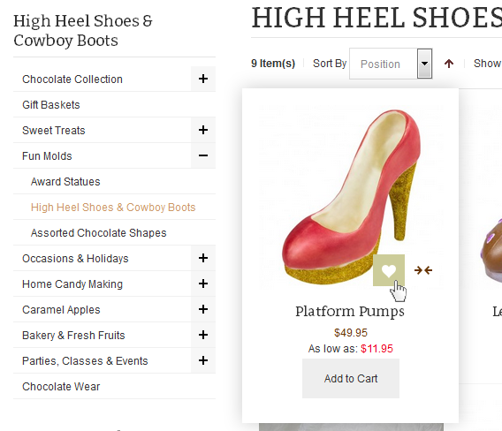Screen dimensions: 502x431
Task: Open the Sort By Position dropdown
Action: click(x=391, y=64)
